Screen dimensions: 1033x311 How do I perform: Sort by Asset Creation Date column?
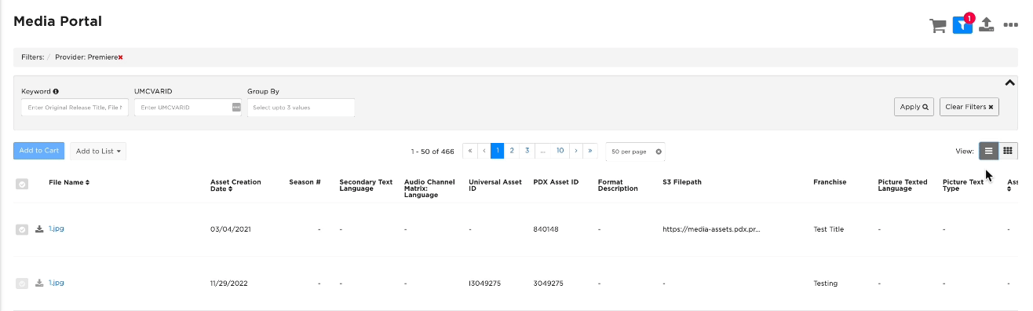click(235, 185)
